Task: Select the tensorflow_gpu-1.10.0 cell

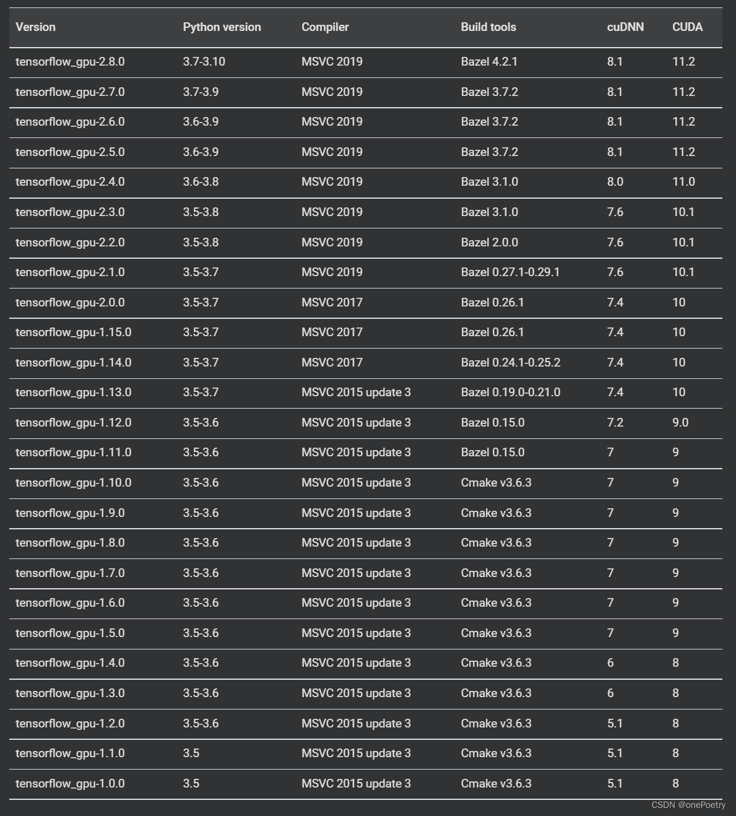Action: [74, 483]
